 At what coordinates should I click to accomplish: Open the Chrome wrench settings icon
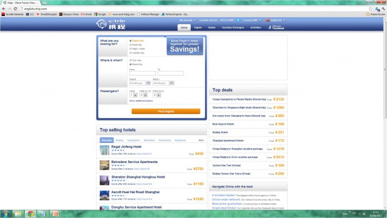(383, 9)
